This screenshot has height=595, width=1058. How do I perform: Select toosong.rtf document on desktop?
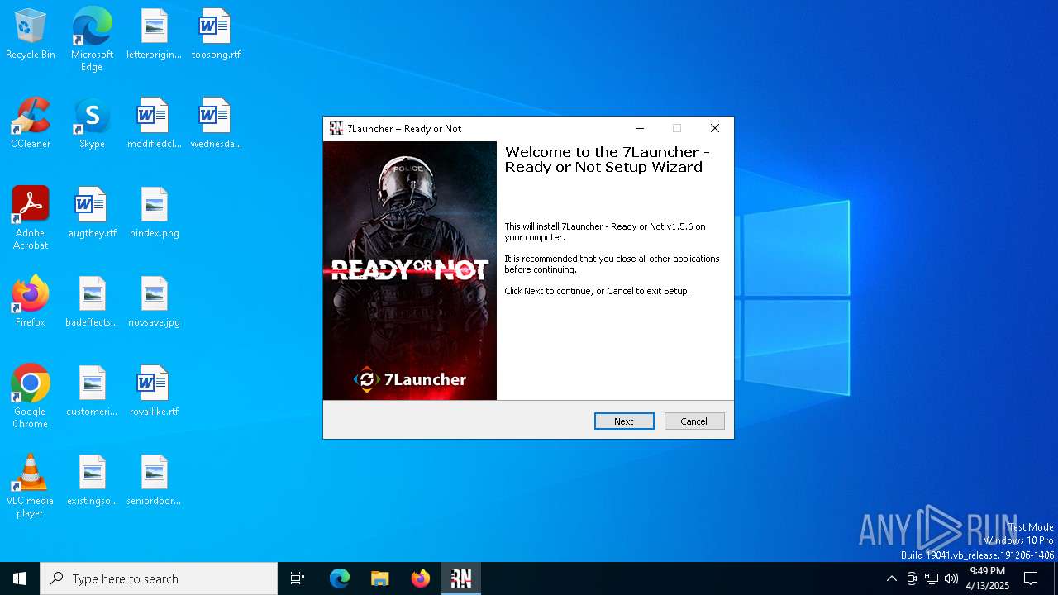click(x=216, y=35)
